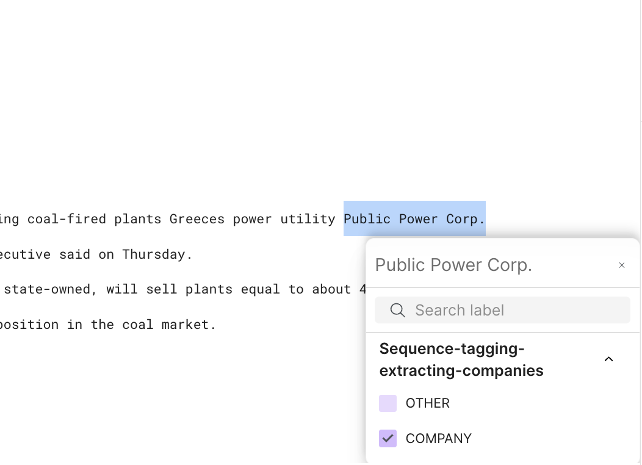Collapse the Sequence-tagging-extracting-companies section chevron
Viewport: 642px width, 465px height.
coord(608,359)
